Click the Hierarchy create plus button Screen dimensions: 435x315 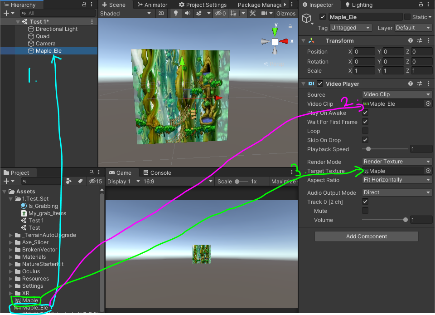coord(9,13)
